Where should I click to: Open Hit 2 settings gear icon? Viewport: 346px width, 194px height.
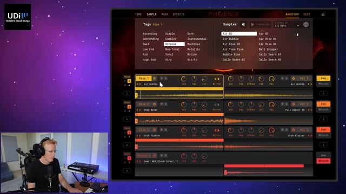[294, 104]
